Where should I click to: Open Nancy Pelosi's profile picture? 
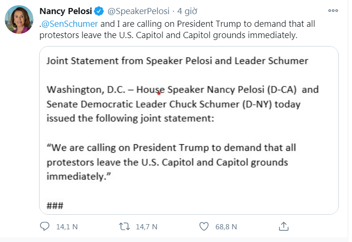click(x=19, y=20)
